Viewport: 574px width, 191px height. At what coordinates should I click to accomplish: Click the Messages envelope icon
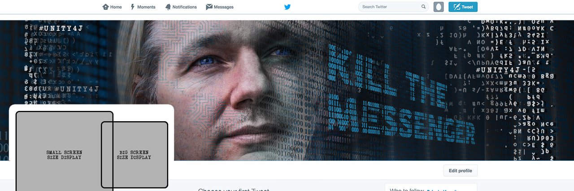point(209,7)
